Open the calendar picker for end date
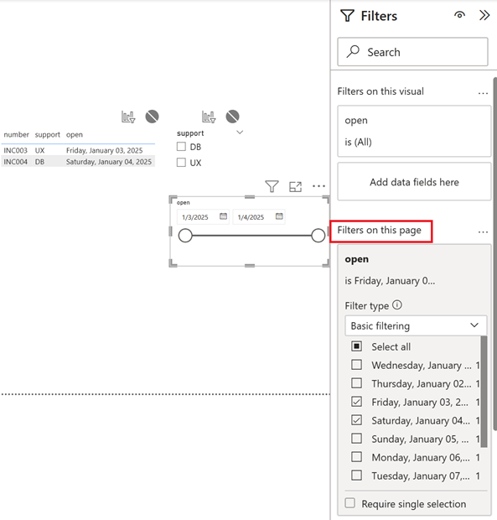This screenshot has width=497, height=520. 279,216
